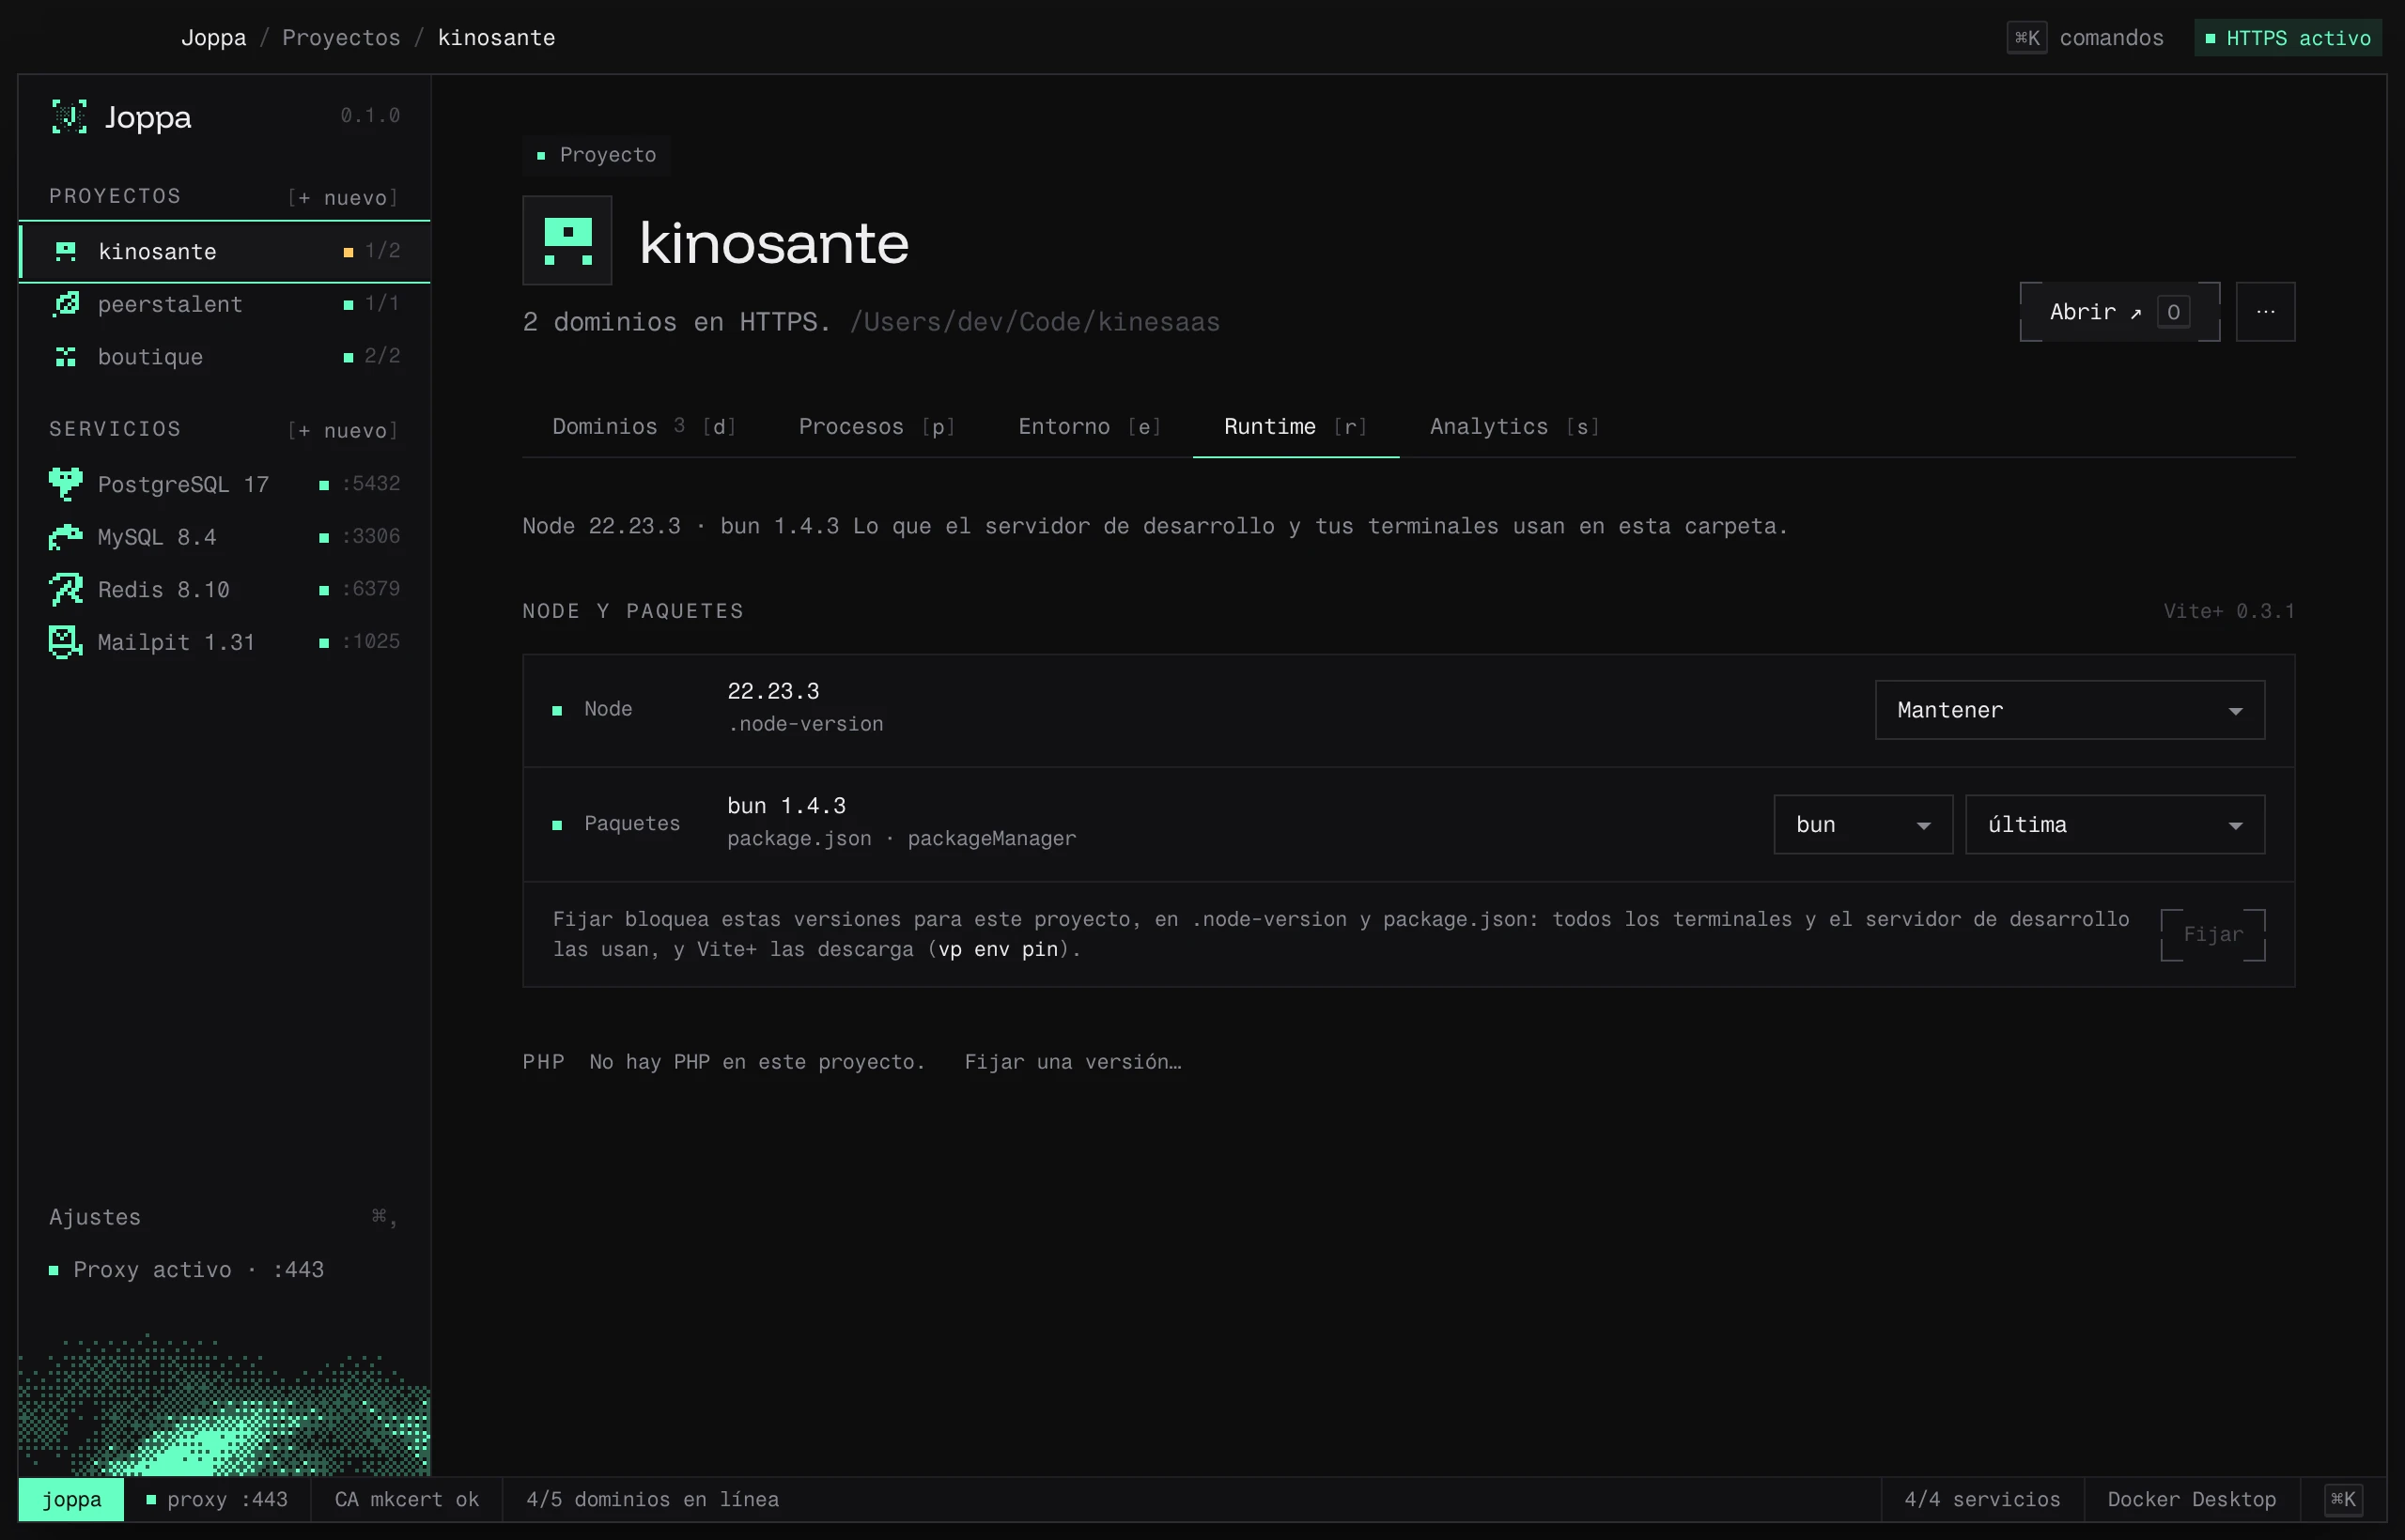Select the Runtime tab
Viewport: 2405px width, 1540px height.
[1296, 427]
